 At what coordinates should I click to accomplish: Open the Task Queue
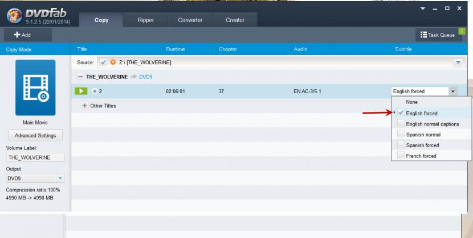pyautogui.click(x=439, y=35)
